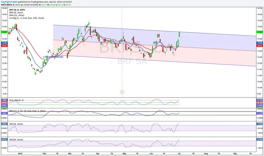The image size is (264, 156).
Task: Click the 'Jul' label on time axis
Action: pos(179,154)
